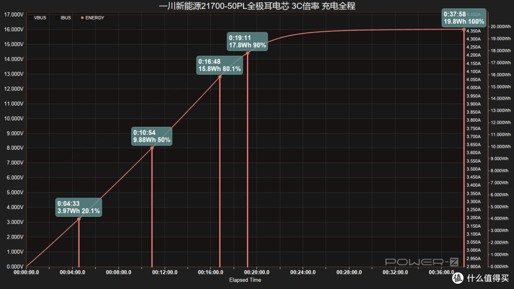The width and height of the screenshot is (514, 289).
Task: Click the 10.000Wh tick on energy axis
Action: click(501, 146)
